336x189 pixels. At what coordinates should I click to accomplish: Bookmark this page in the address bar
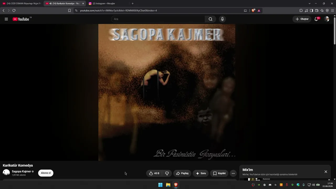[70, 10]
